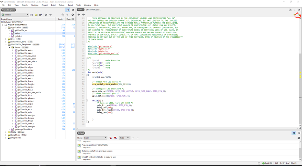This screenshot has width=302, height=166.
Task: Select main.c in the project tree
Action: 17,33
